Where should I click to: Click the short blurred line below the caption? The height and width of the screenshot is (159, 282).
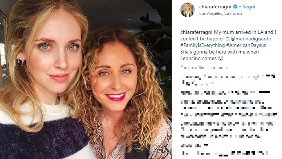[x=204, y=68]
